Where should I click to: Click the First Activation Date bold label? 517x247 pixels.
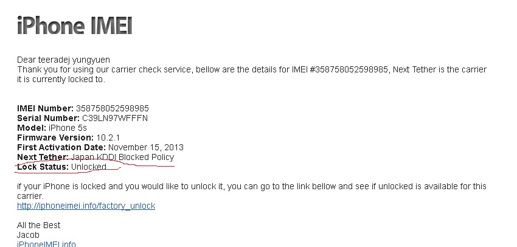click(61, 147)
